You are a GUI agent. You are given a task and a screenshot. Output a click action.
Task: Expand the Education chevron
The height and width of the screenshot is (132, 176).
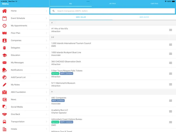coord(47,55)
